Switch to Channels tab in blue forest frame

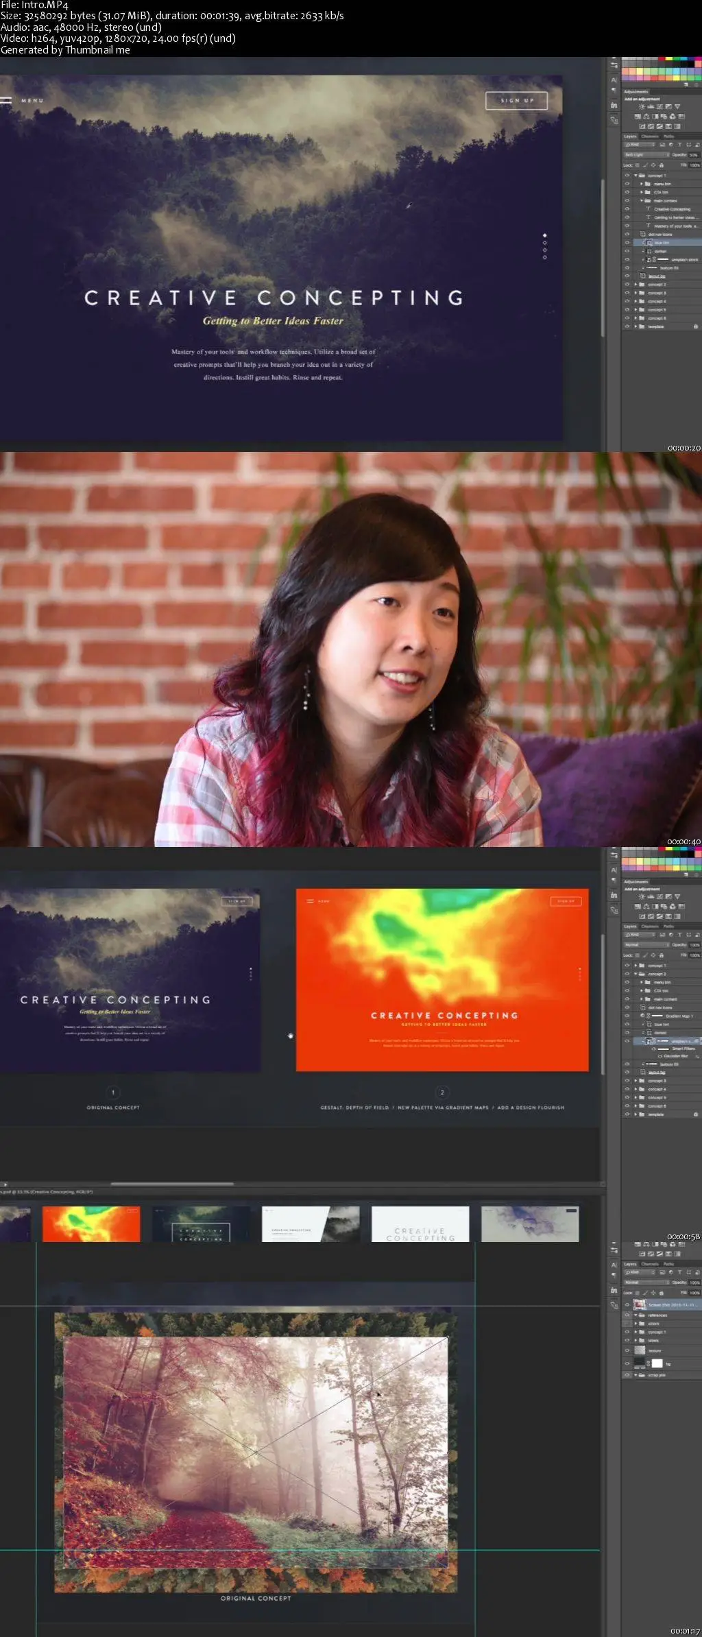[650, 136]
